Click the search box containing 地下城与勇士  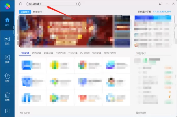(53, 4)
